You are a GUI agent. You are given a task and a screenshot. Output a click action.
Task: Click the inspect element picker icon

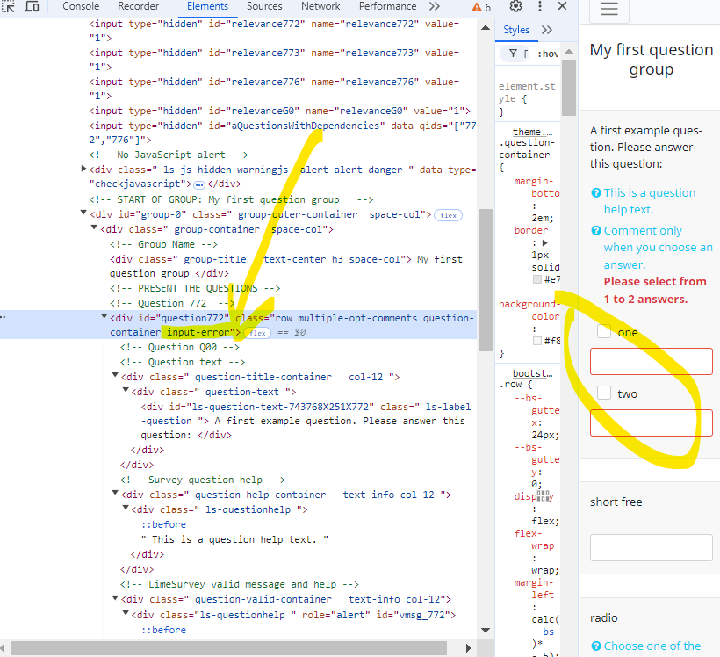coord(8,6)
